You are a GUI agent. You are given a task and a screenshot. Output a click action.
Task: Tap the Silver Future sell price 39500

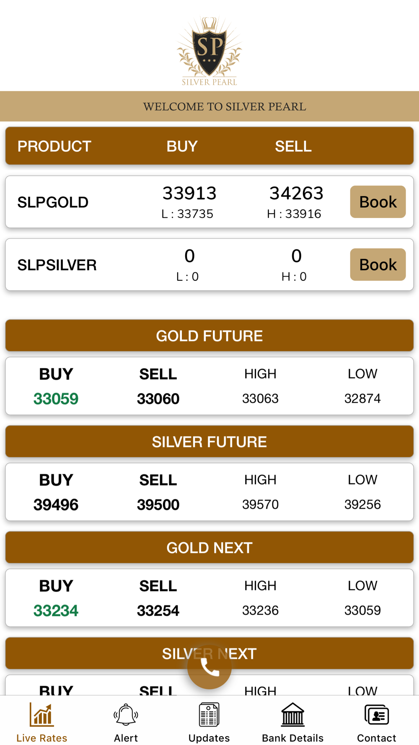coord(158,504)
